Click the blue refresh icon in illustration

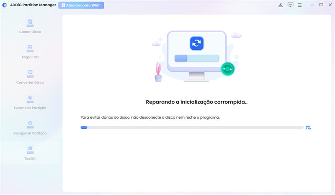[196, 43]
